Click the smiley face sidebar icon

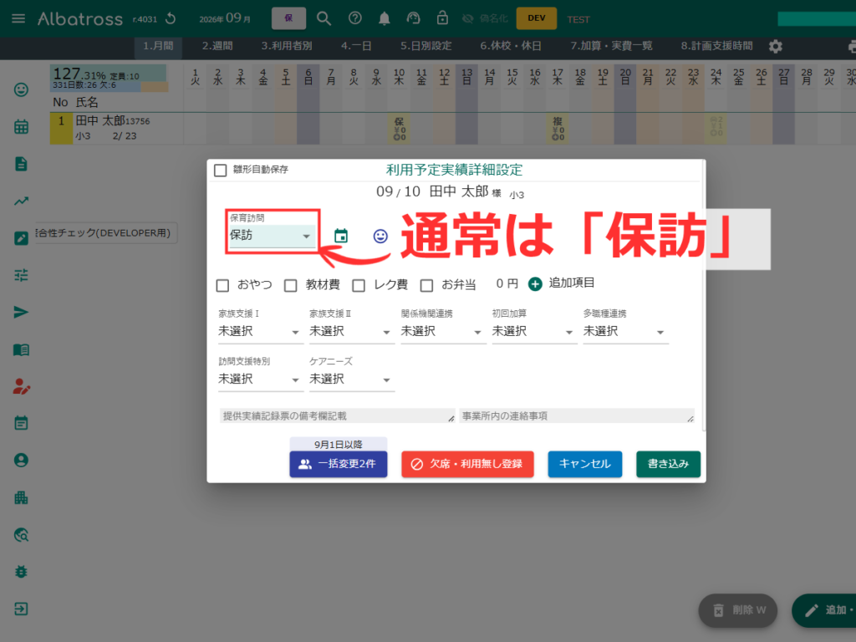point(21,89)
